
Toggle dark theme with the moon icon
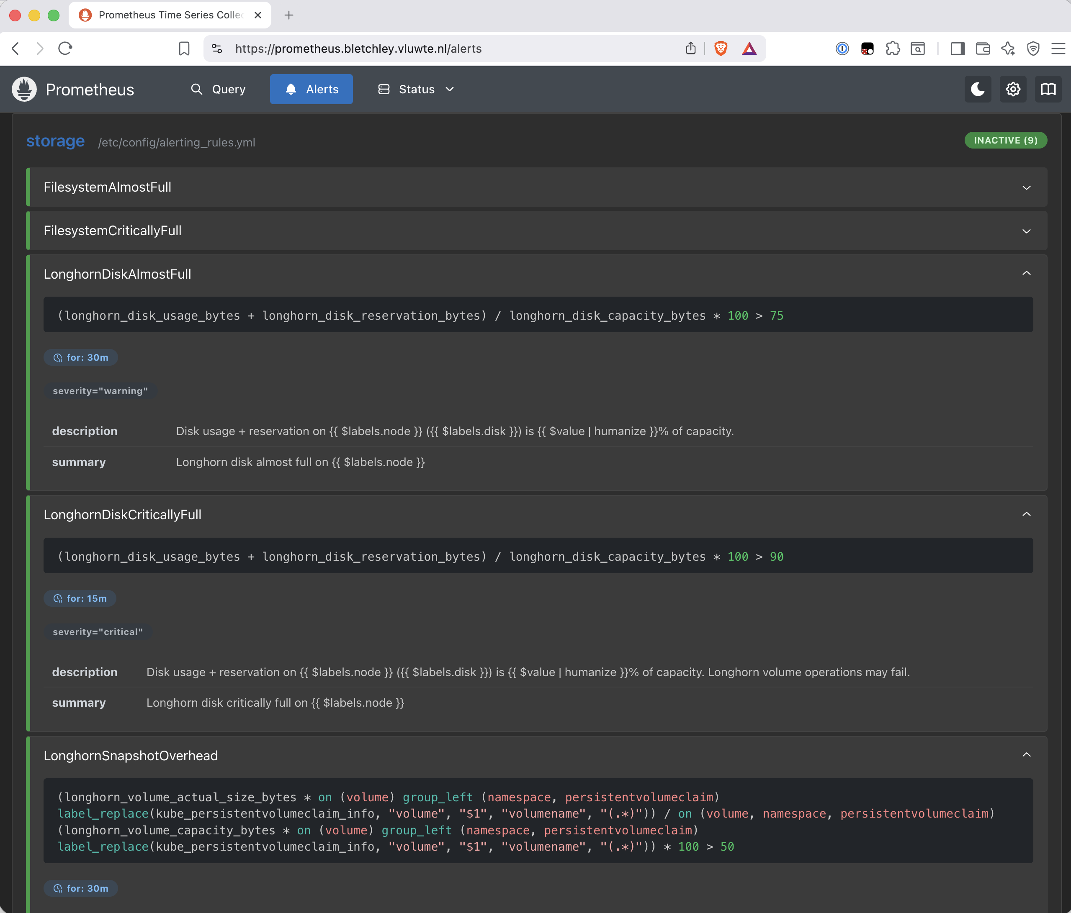coord(978,90)
